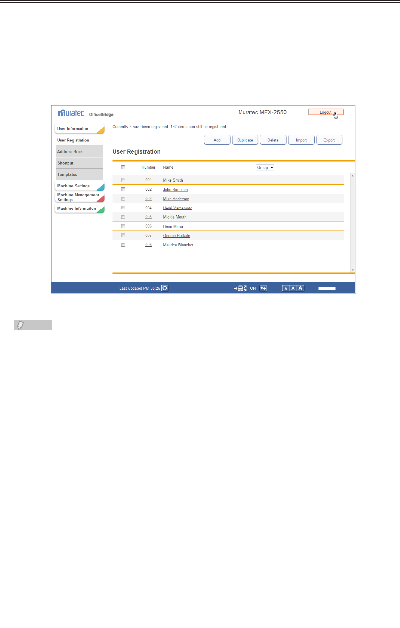Open Address Book in sidebar
This screenshot has height=628, width=400.
pyautogui.click(x=80, y=151)
